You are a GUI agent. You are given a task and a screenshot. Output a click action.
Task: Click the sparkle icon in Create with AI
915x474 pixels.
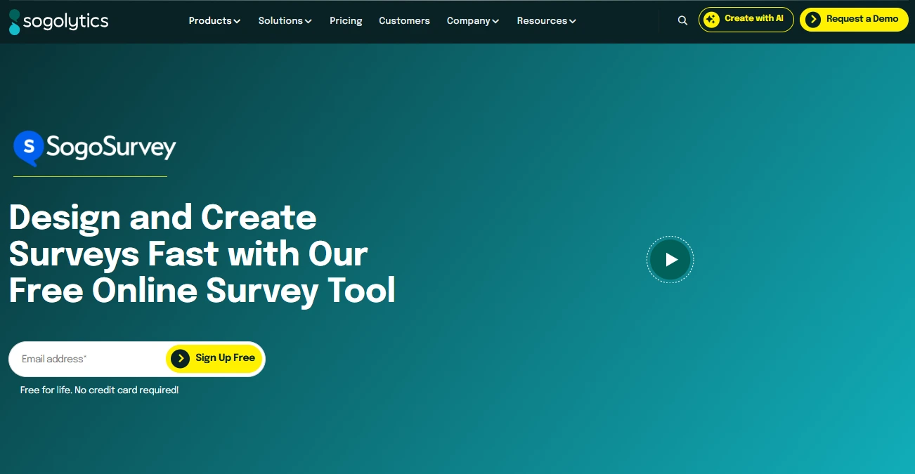(x=711, y=20)
